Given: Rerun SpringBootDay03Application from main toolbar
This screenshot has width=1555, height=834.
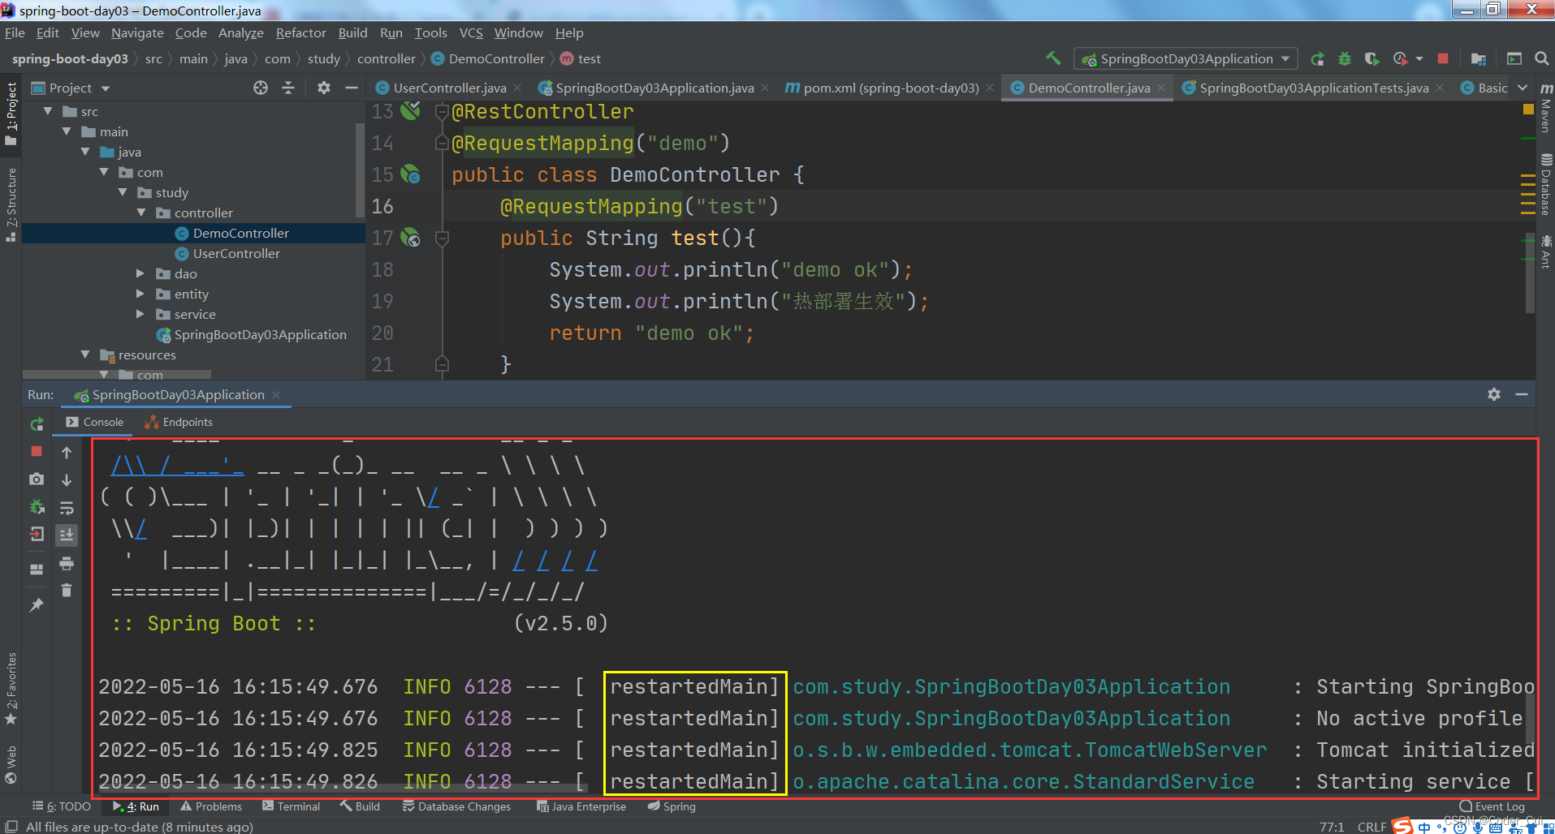Looking at the screenshot, I should [x=1318, y=58].
